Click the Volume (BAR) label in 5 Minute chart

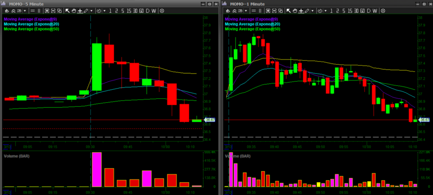17,155
